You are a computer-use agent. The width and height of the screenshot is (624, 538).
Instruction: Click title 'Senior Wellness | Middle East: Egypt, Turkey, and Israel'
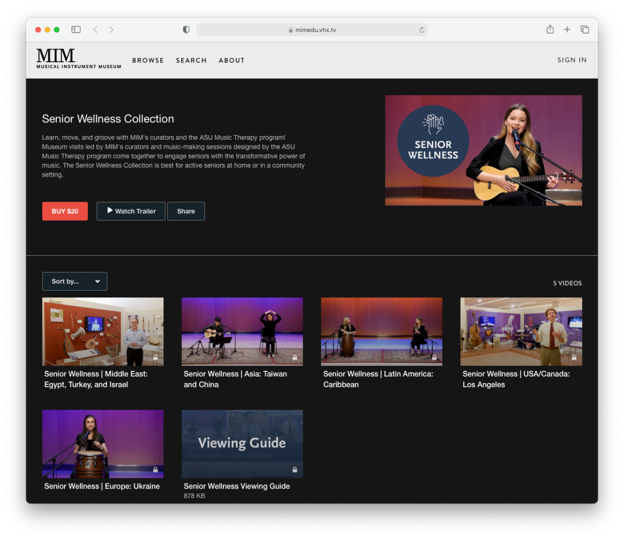tap(96, 379)
